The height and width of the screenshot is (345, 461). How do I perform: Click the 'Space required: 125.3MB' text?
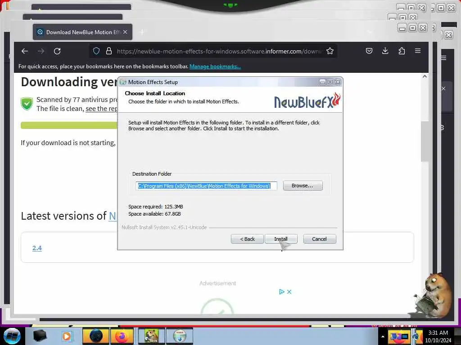[x=155, y=207]
